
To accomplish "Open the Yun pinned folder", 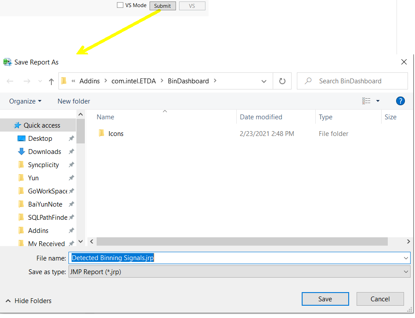I will pos(33,178).
